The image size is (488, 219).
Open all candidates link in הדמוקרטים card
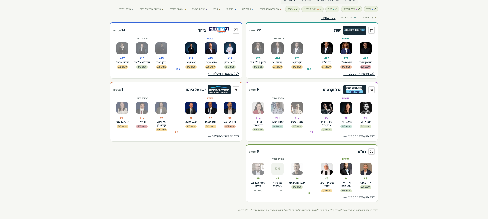click(359, 136)
